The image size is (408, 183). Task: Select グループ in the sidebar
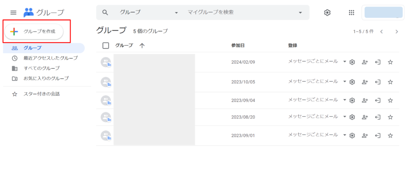click(x=44, y=48)
